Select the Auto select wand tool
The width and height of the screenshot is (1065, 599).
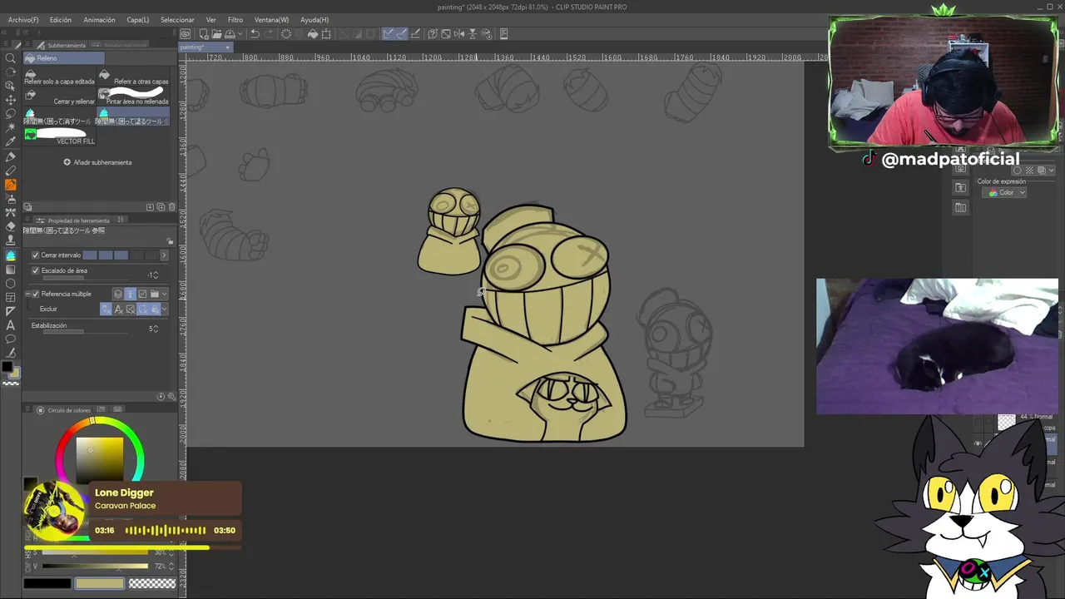tap(10, 128)
